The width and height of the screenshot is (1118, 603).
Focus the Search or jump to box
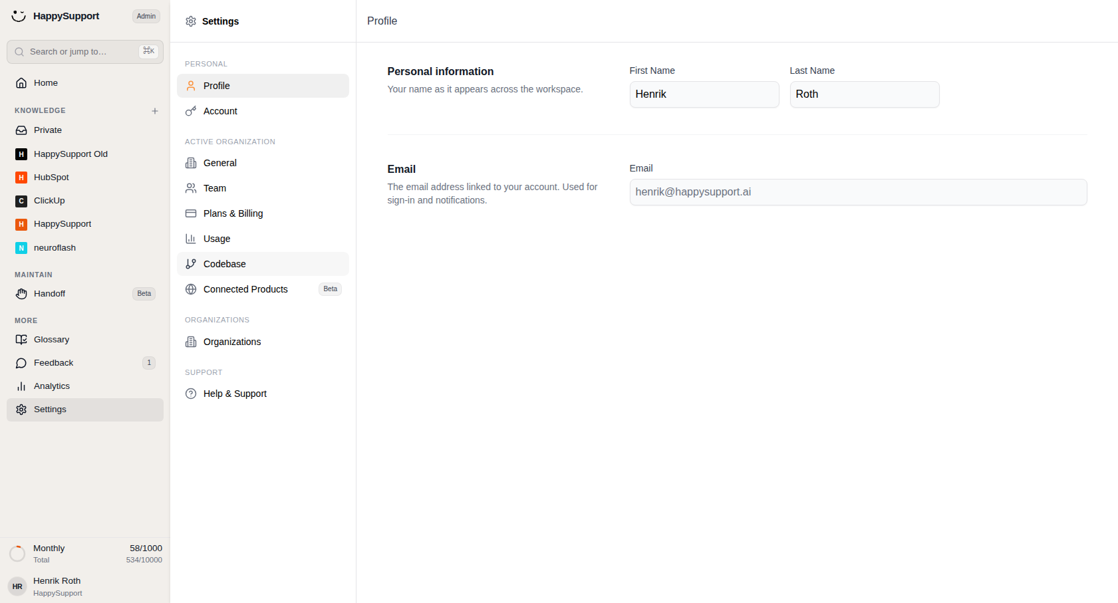click(85, 52)
